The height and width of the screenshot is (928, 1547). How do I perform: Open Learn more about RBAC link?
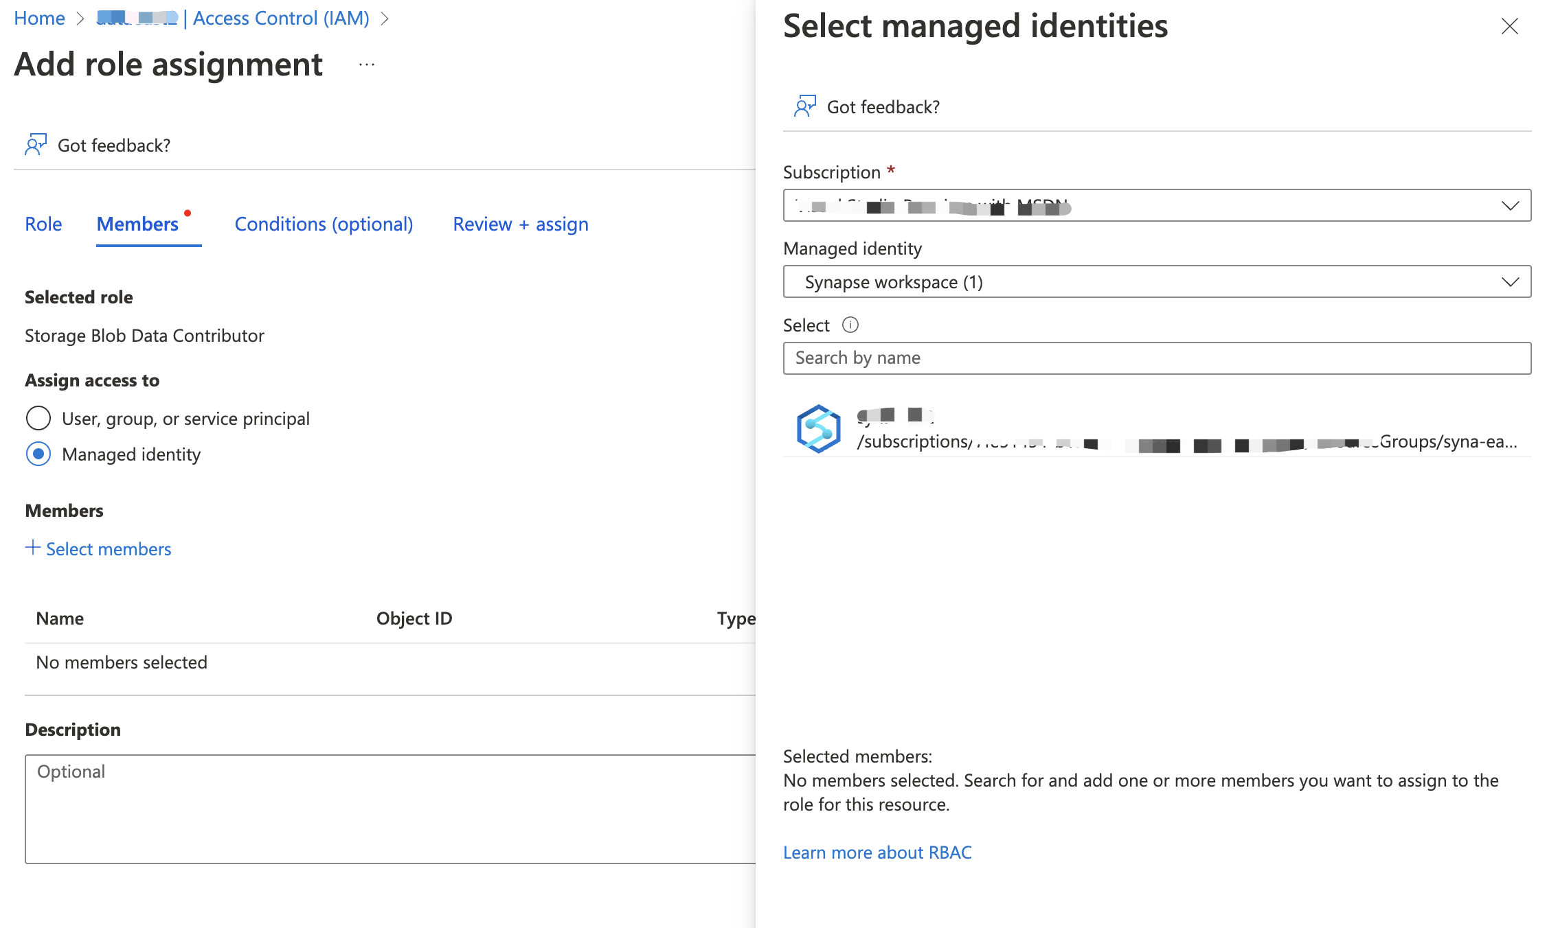click(877, 852)
